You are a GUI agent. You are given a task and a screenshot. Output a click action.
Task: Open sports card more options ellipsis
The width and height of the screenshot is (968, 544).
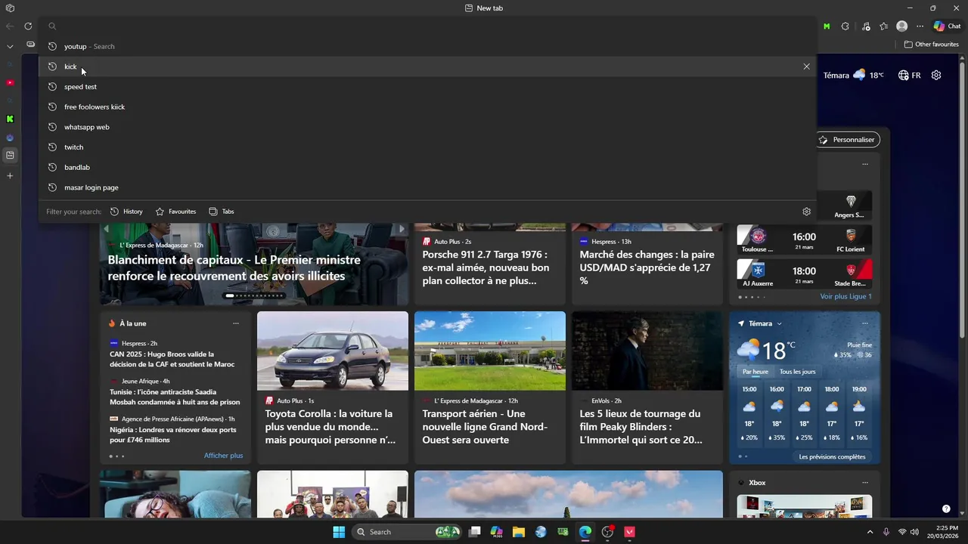pyautogui.click(x=865, y=164)
